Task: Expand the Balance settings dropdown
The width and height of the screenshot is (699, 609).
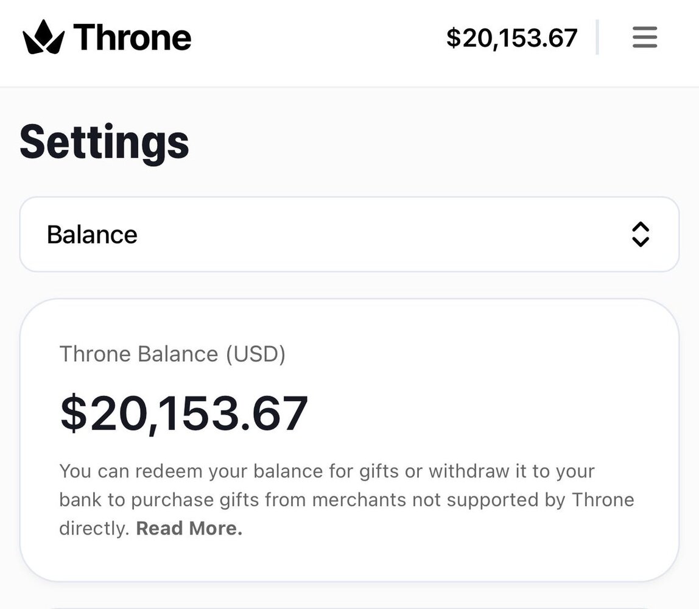Action: (x=349, y=234)
